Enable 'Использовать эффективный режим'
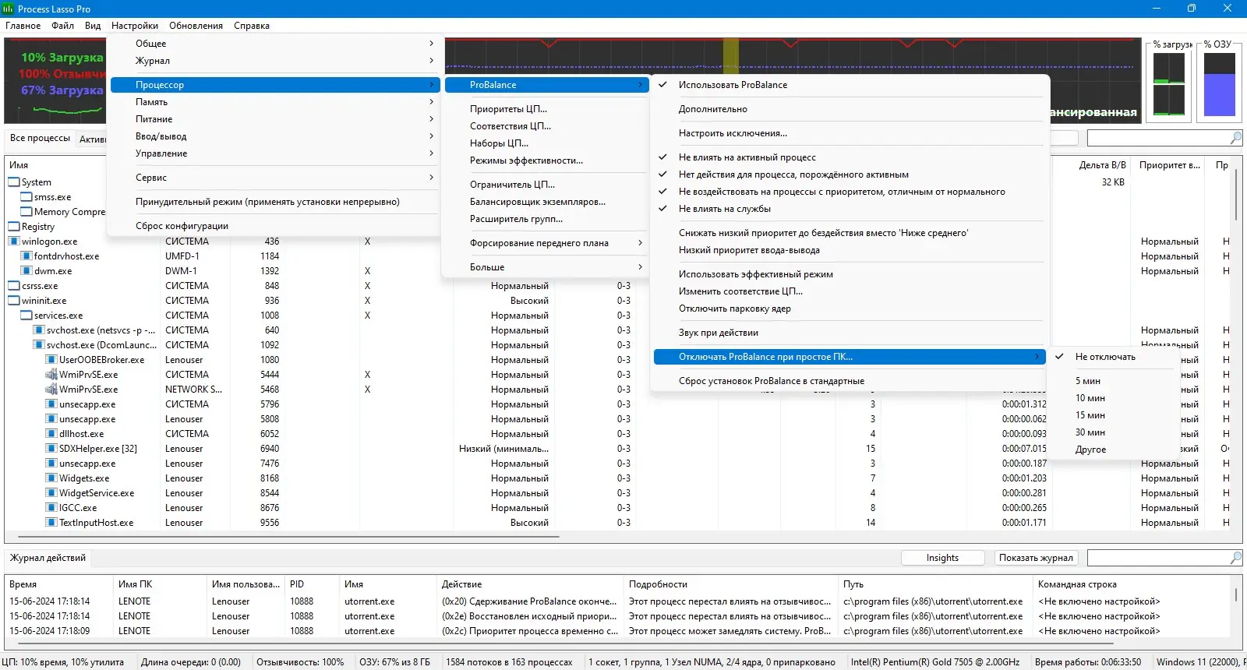The height and width of the screenshot is (670, 1247). tap(850, 274)
